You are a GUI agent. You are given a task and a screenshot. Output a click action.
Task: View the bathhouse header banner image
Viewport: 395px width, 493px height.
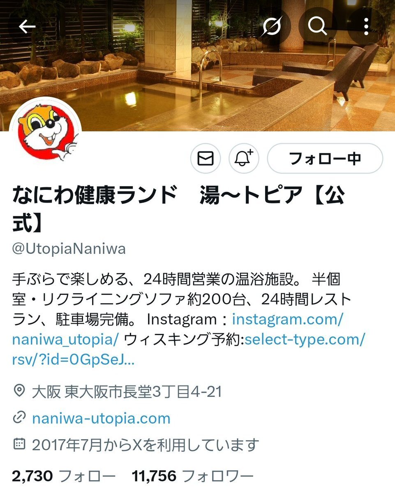(197, 66)
